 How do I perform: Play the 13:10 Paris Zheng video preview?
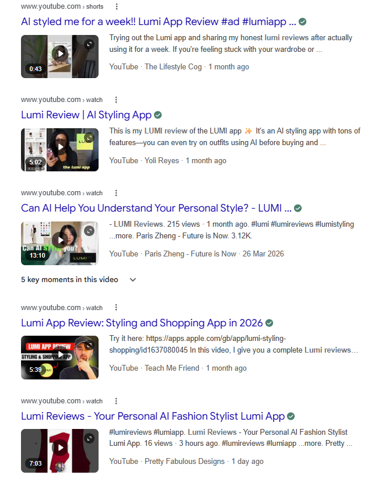[60, 240]
